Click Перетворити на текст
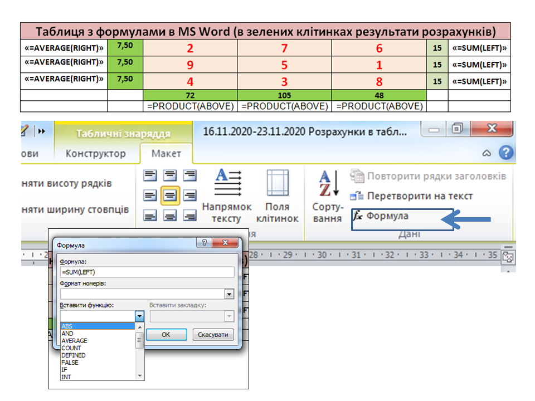This screenshot has width=535, height=401. tap(411, 196)
